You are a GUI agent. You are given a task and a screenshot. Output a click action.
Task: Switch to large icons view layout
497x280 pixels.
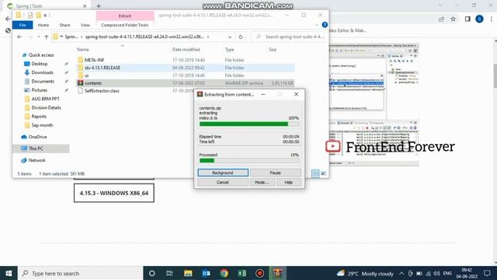[x=323, y=173]
